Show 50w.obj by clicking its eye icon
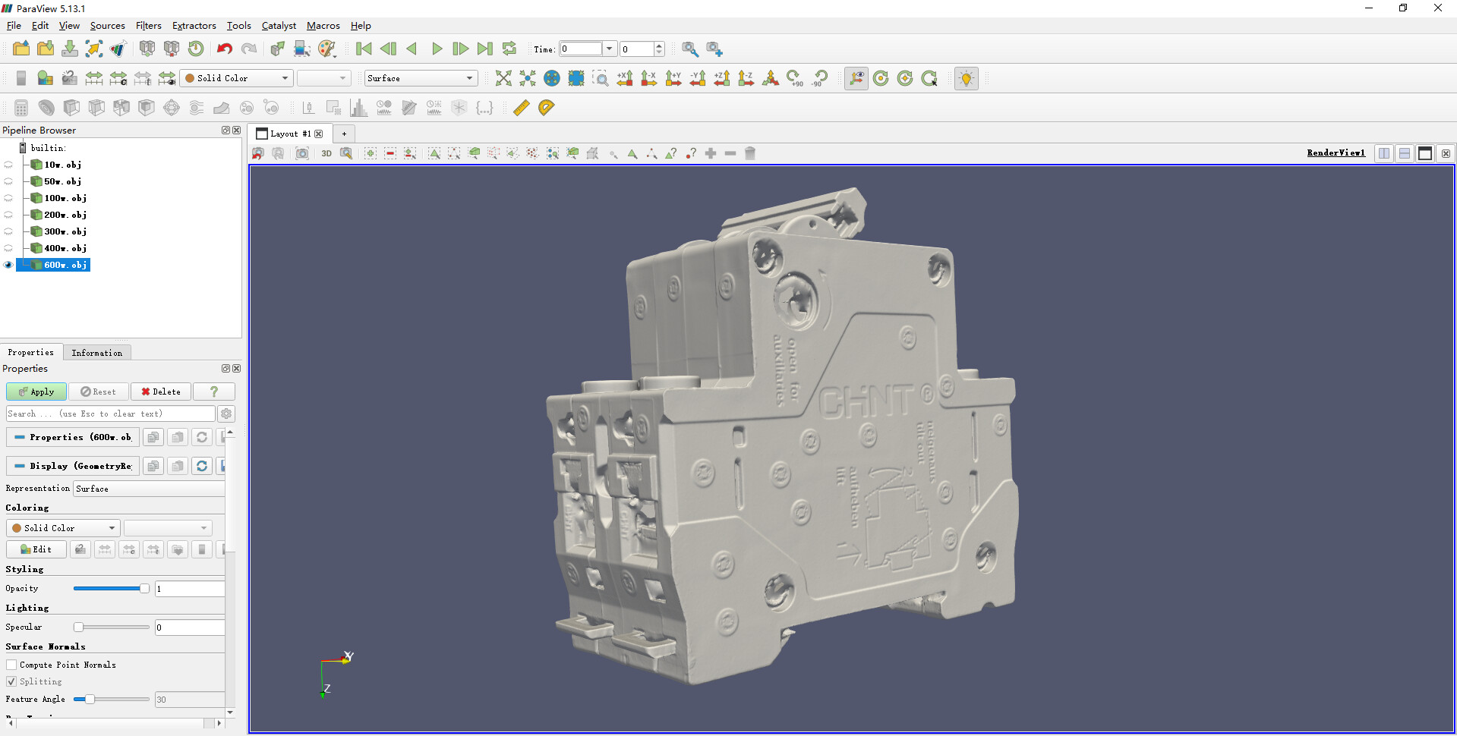The height and width of the screenshot is (736, 1457). [8, 181]
